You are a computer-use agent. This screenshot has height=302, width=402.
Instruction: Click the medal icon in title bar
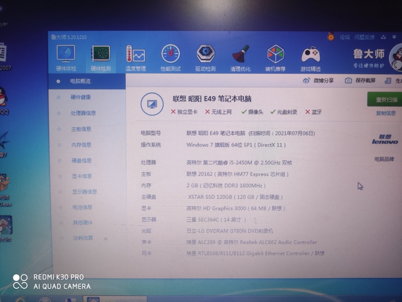[x=331, y=37]
